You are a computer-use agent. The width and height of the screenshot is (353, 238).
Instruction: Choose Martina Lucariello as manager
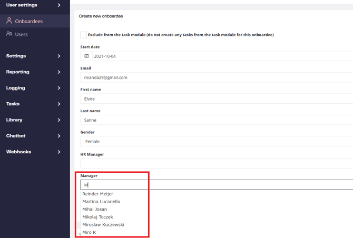point(101,202)
